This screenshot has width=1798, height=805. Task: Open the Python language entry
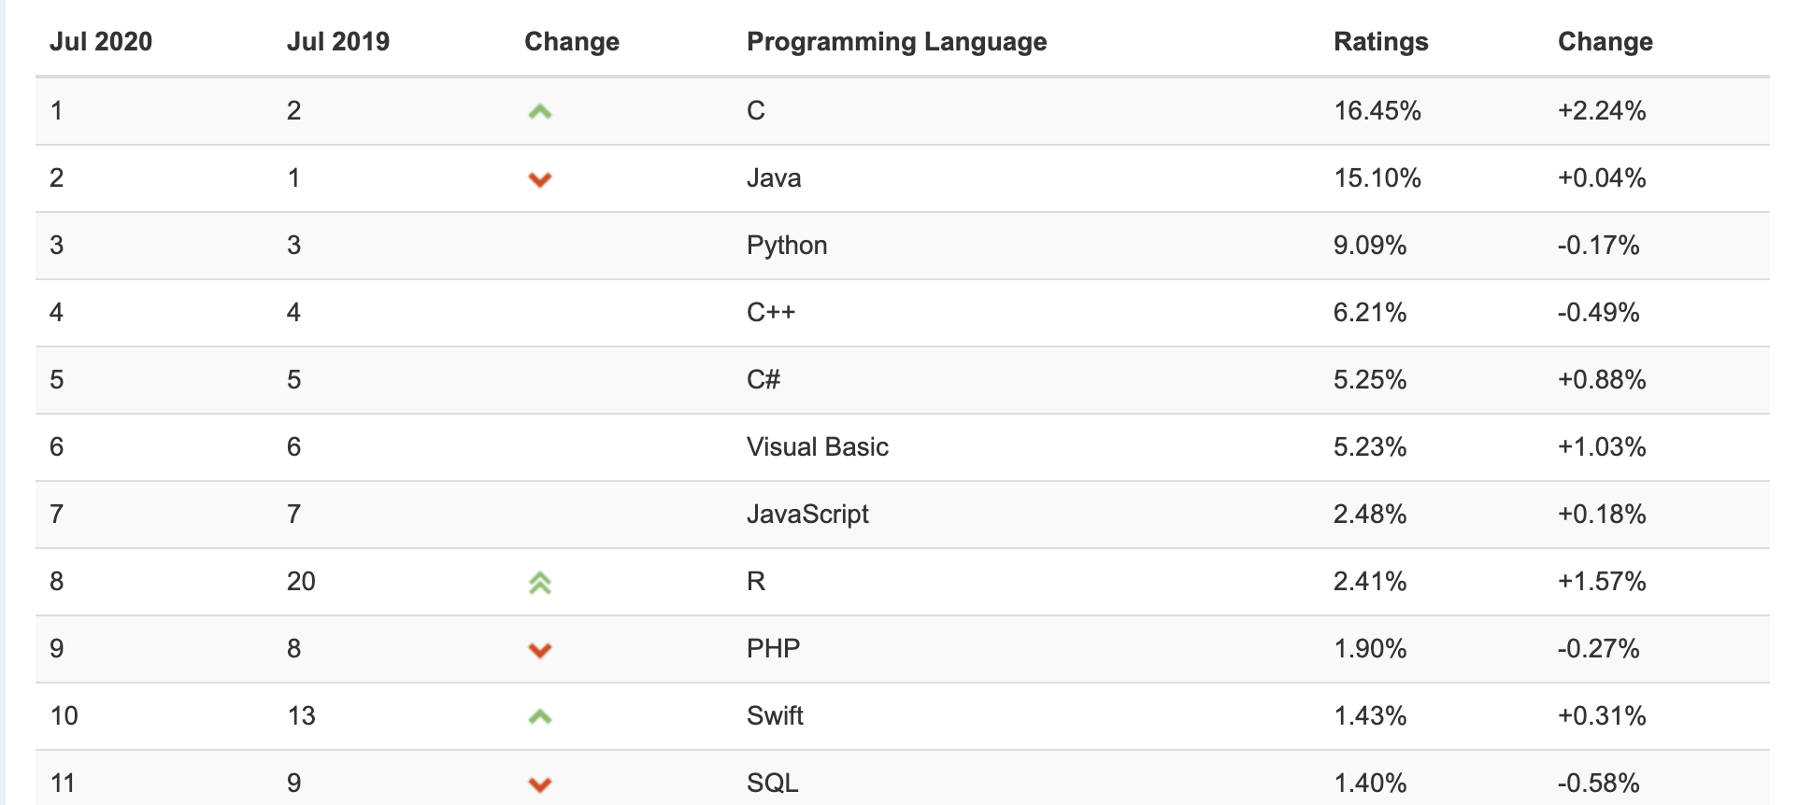coord(787,246)
